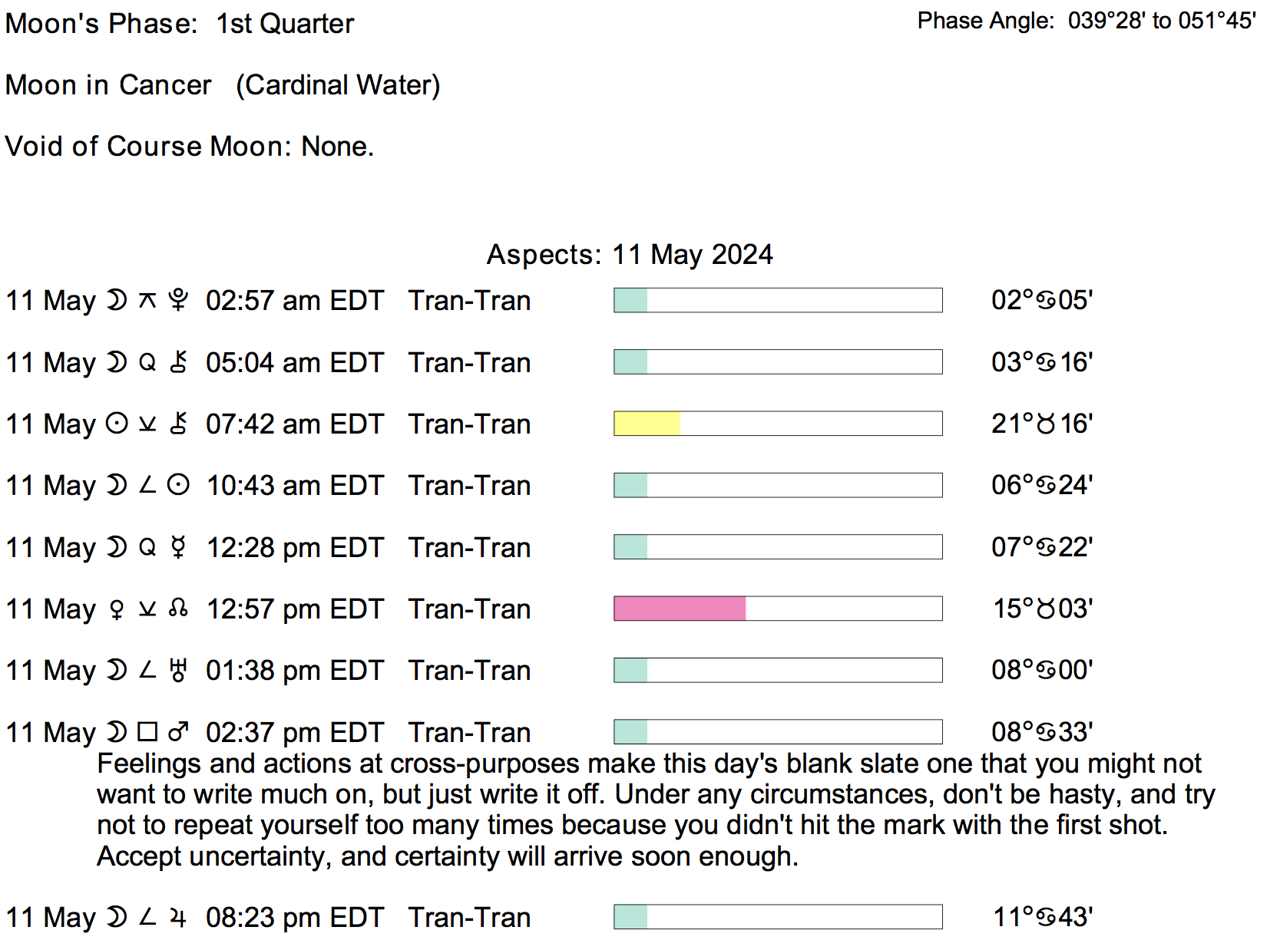
Task: Click the square aspect symbol before Mars
Action: [147, 732]
